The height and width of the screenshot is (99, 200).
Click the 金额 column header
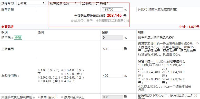click(x=105, y=32)
